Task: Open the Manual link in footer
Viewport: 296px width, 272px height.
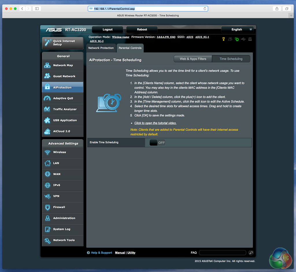Action: coord(120,253)
